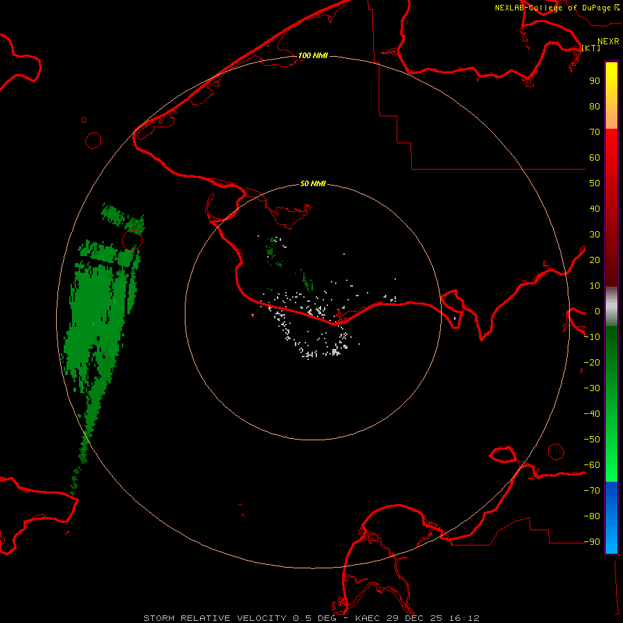Click the -20 value on velocity scale
The width and height of the screenshot is (623, 623).
click(x=592, y=362)
